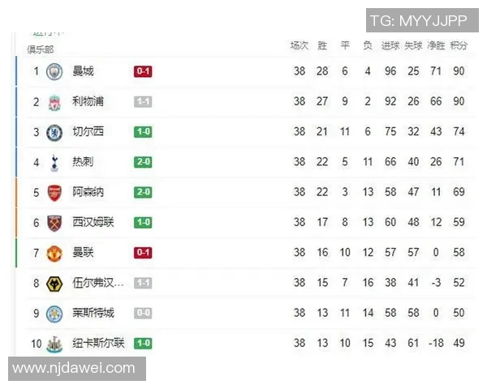Click the Newcastle United crest

tap(54, 343)
